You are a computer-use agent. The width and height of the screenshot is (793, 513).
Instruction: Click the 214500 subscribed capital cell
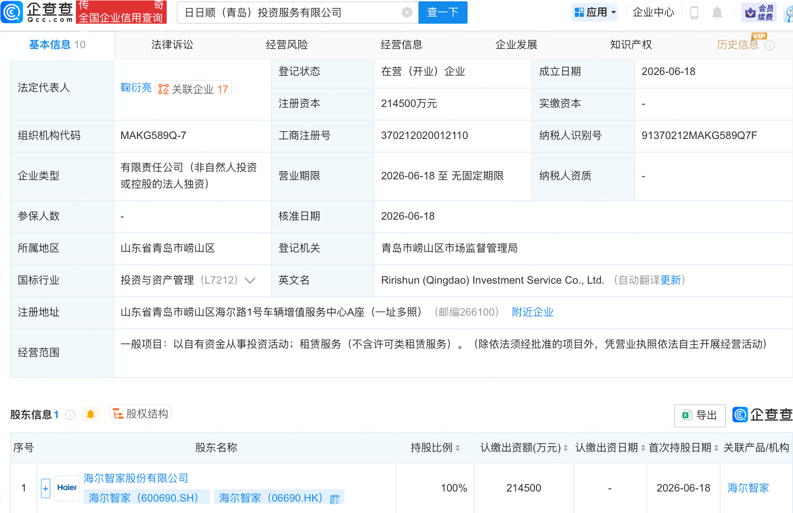524,488
